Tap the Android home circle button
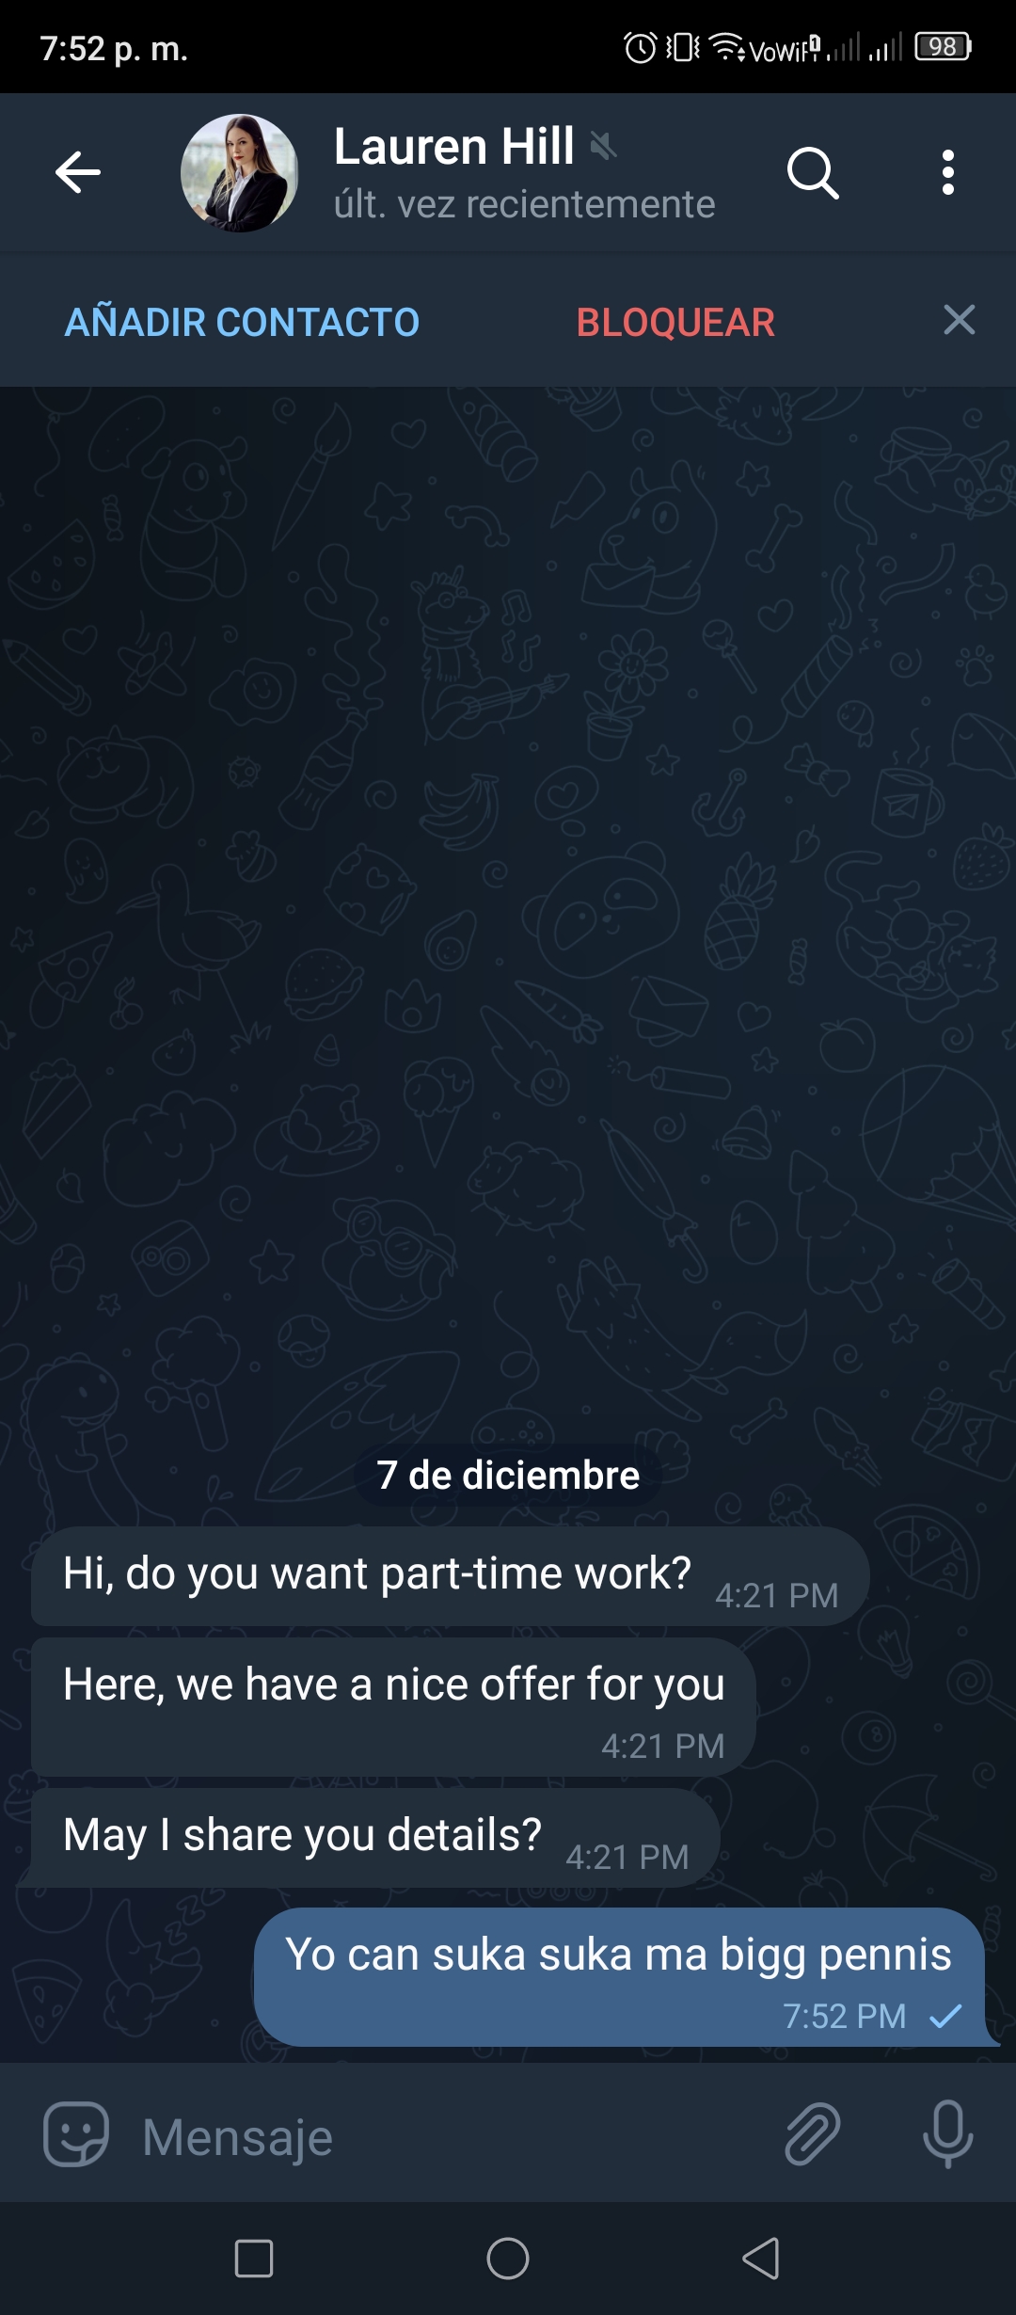Image resolution: width=1016 pixels, height=2315 pixels. [x=508, y=2259]
